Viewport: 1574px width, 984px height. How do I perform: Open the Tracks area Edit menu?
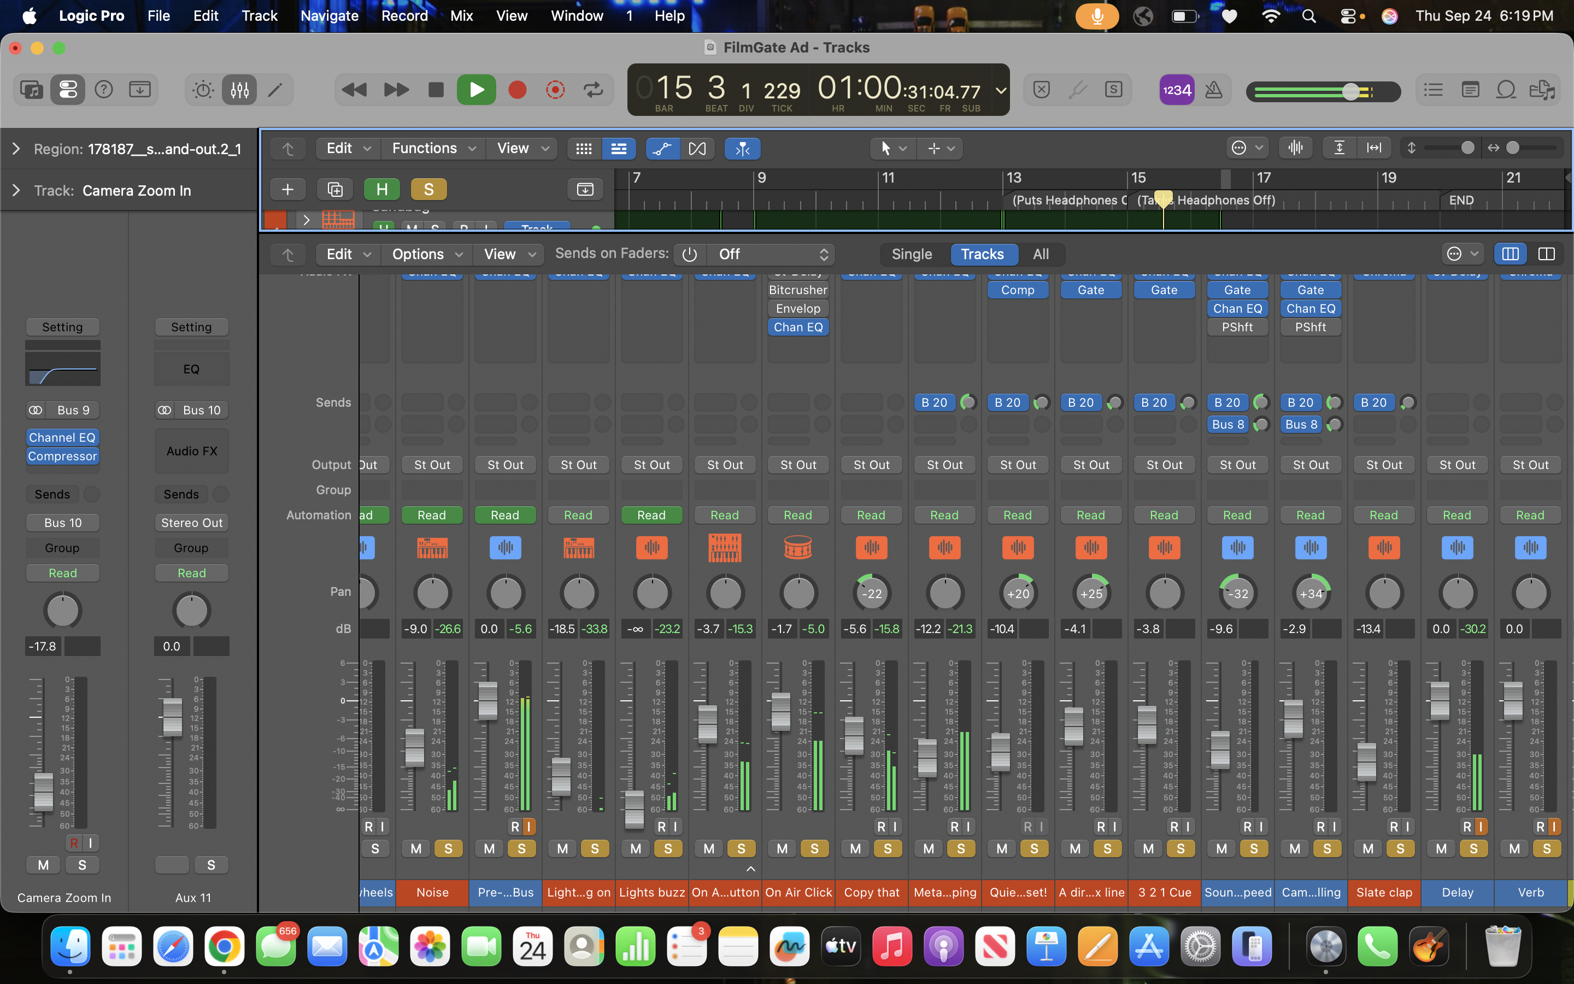[x=348, y=148]
